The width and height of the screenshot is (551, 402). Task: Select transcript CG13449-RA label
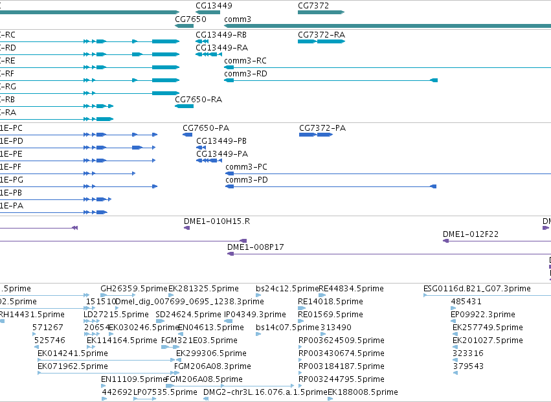221,47
